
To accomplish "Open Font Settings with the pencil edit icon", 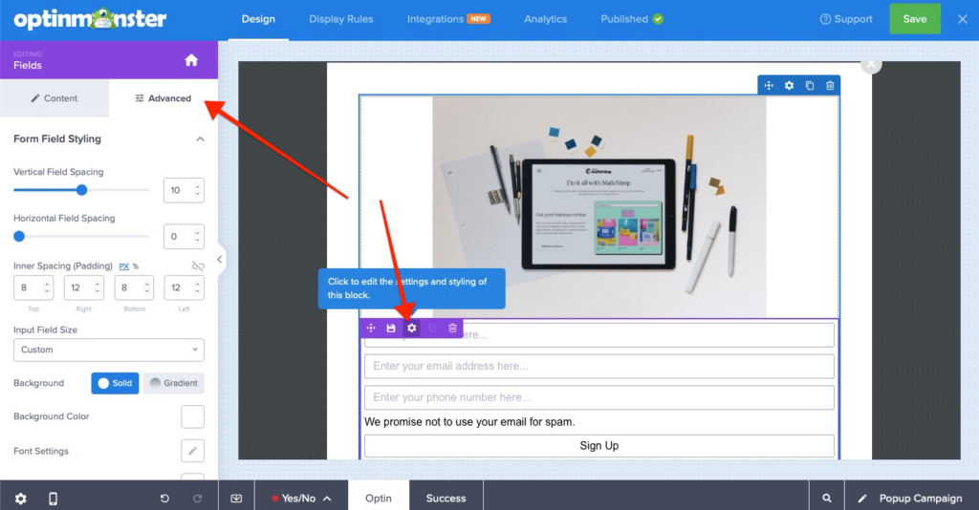I will pyautogui.click(x=192, y=451).
